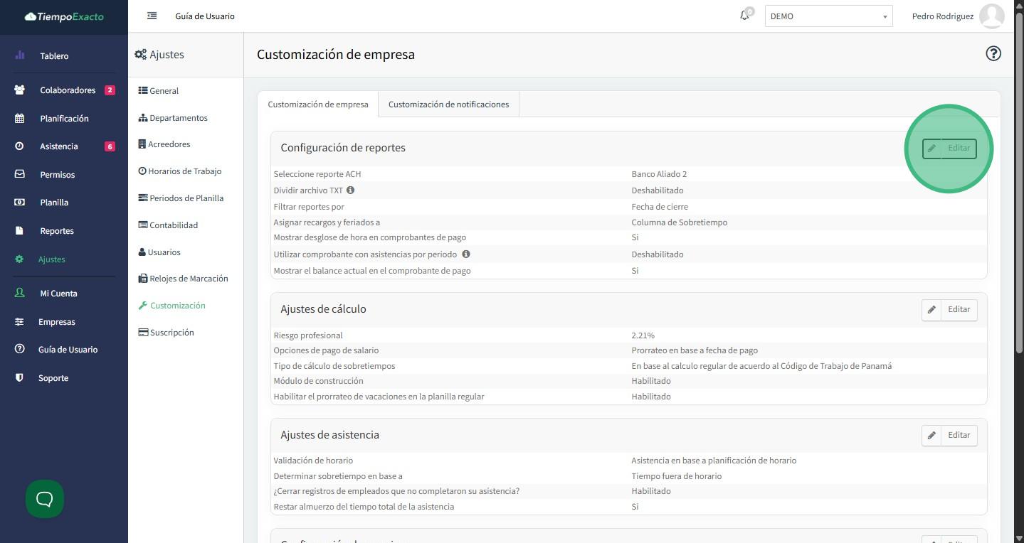Click the Empresas sliders icon

click(19, 322)
